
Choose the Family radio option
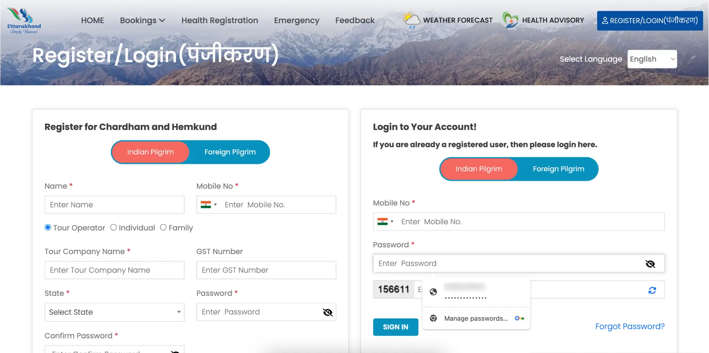tap(163, 227)
